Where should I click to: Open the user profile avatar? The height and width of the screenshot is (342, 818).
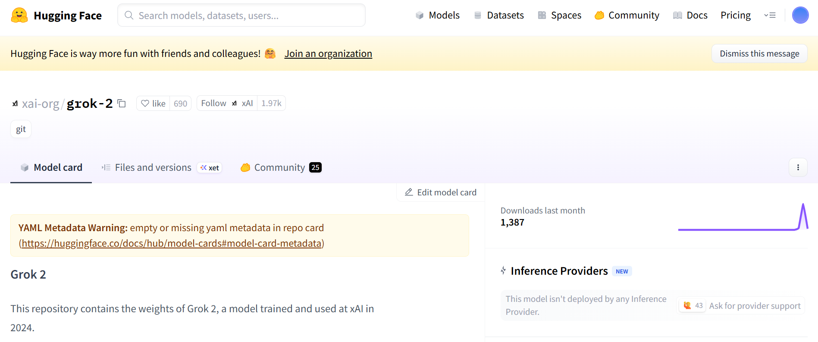point(800,16)
